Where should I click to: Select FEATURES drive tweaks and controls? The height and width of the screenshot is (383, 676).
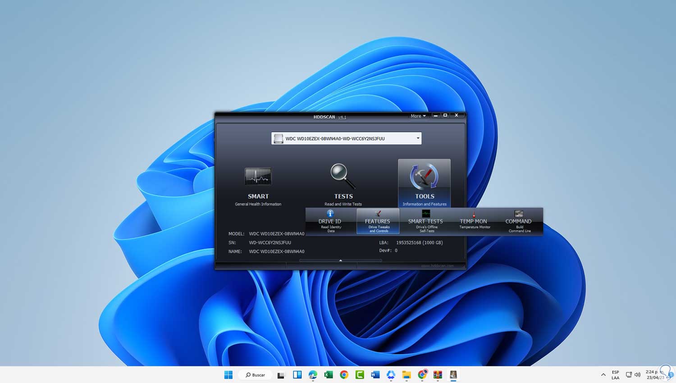coord(378,221)
